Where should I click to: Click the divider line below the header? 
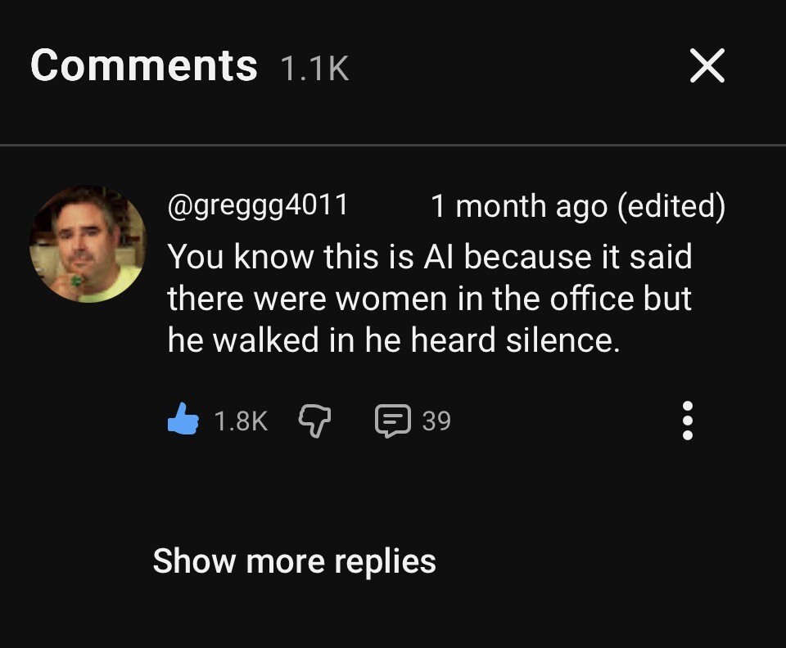[x=393, y=146]
